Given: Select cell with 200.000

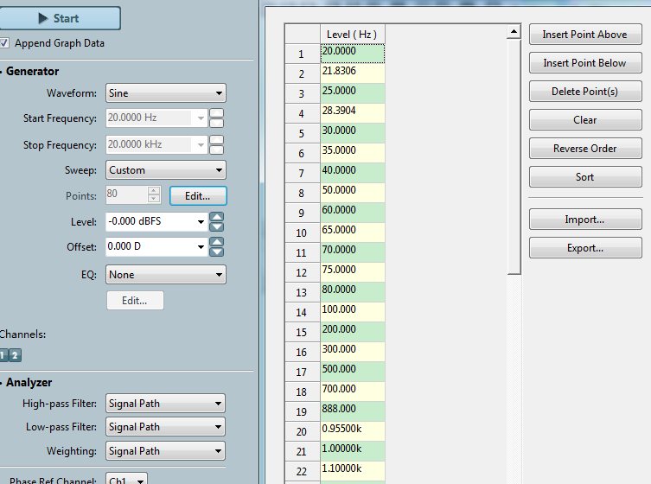Looking at the screenshot, I should point(353,332).
